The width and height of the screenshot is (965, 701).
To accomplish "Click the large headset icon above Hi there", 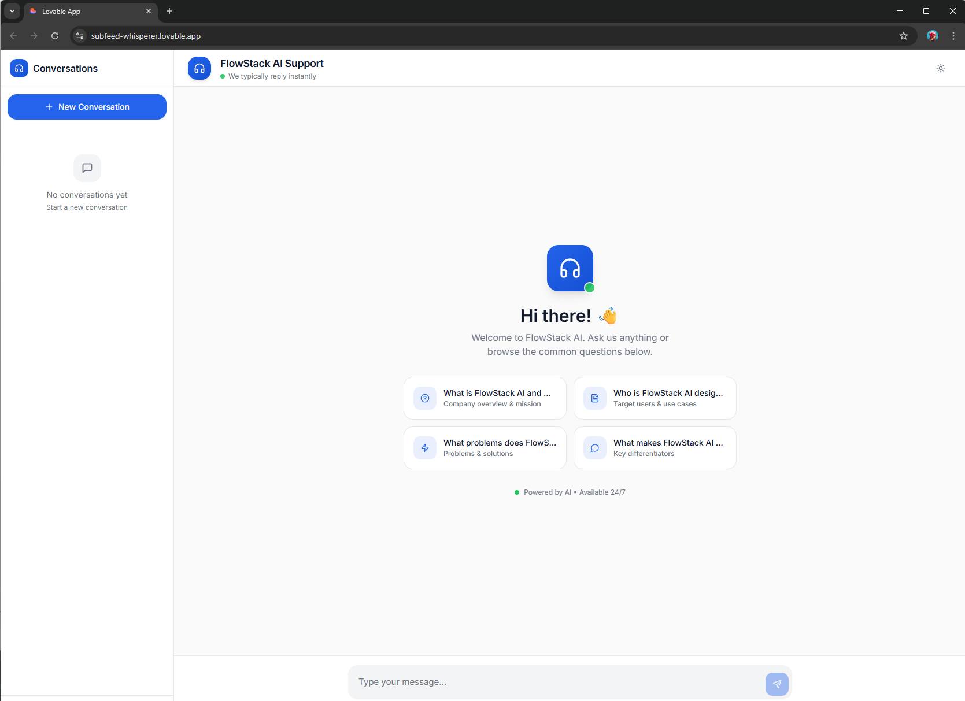I will tap(570, 268).
